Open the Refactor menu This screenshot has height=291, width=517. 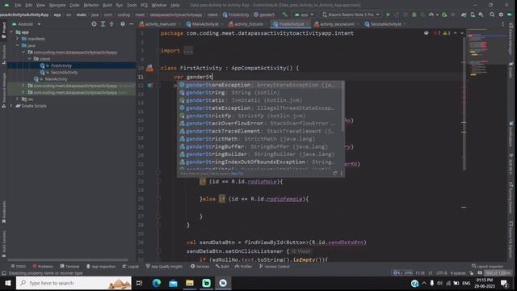tap(91, 5)
